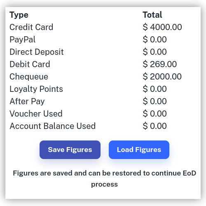Select the PayPal row label
The height and width of the screenshot is (206, 206).
click(x=23, y=40)
